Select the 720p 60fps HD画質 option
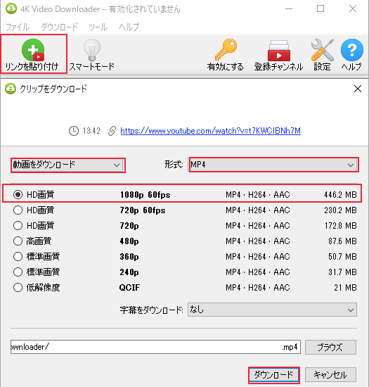This screenshot has width=369, height=387. [x=18, y=210]
